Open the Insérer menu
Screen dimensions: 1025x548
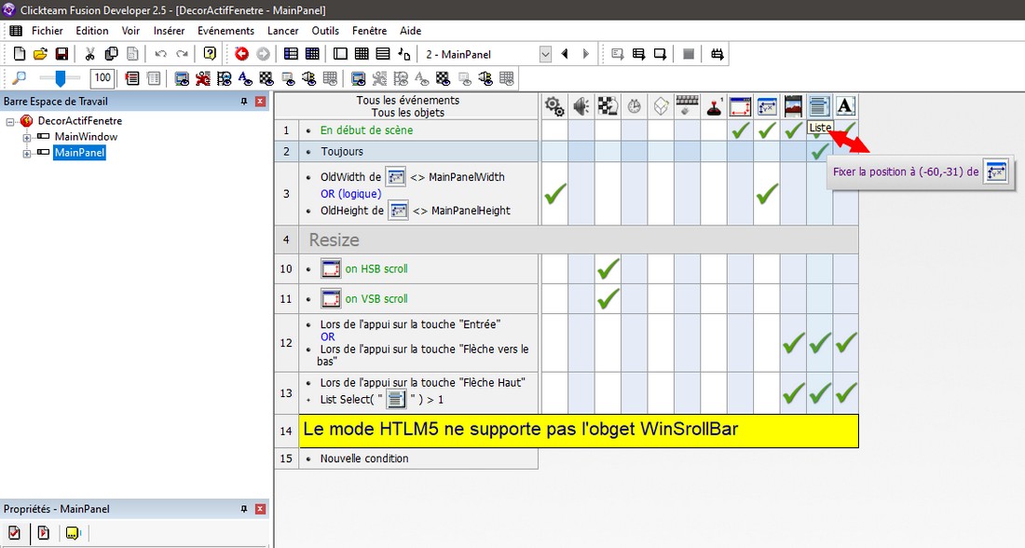(x=169, y=31)
